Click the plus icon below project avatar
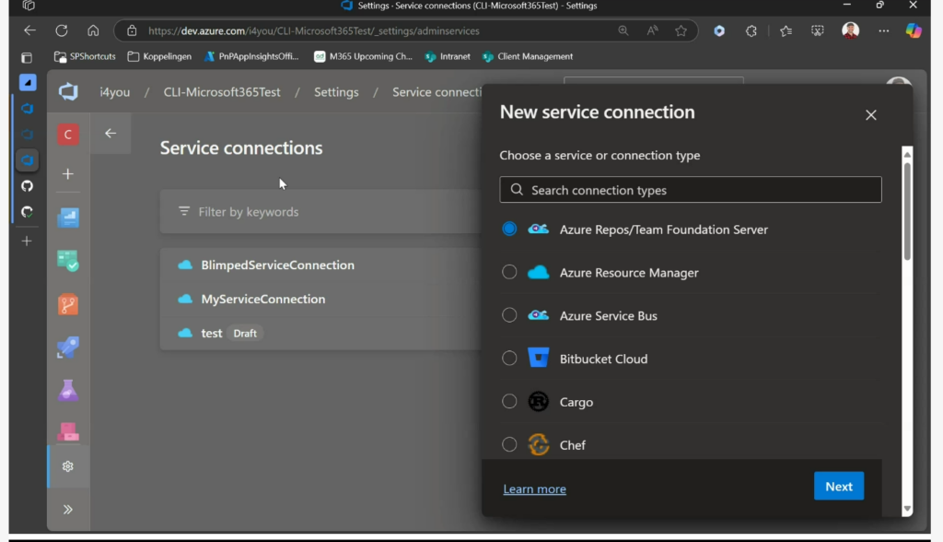 click(68, 174)
